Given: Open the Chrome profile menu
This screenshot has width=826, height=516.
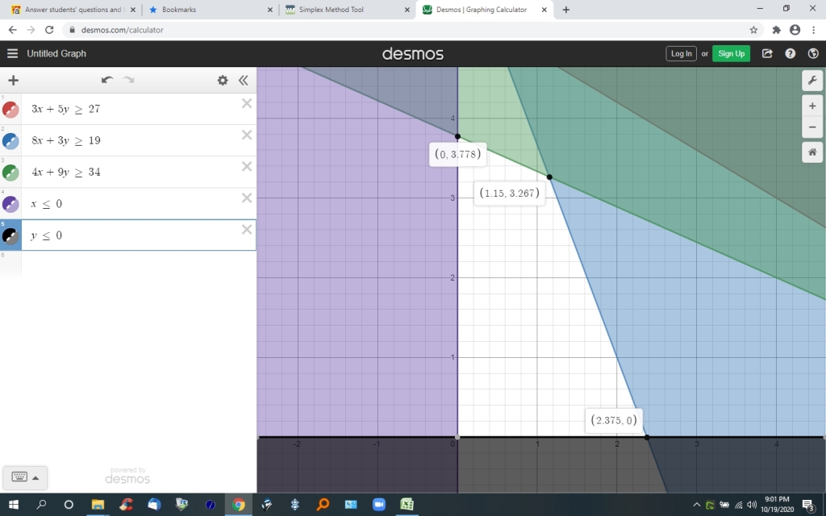Looking at the screenshot, I should coord(795,30).
